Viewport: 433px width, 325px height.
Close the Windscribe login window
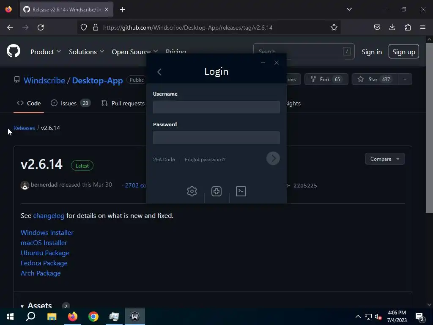coord(277,63)
